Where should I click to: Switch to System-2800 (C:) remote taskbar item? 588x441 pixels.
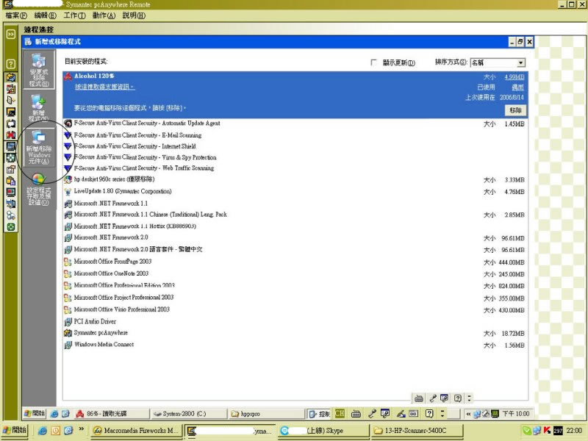coord(189,414)
